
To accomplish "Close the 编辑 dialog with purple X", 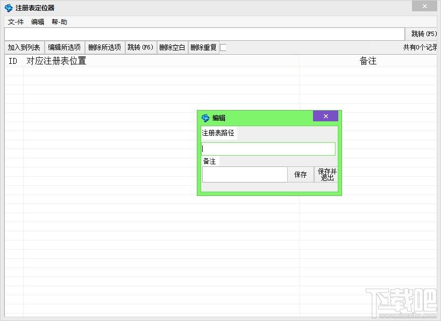I will coord(325,116).
